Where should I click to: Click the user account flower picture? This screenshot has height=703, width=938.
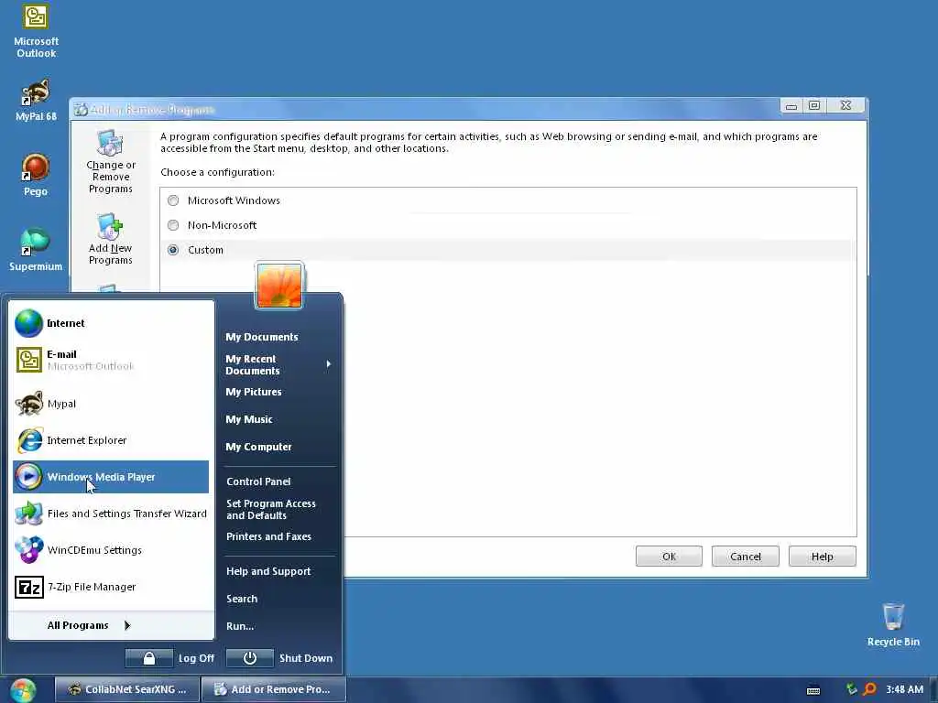(278, 286)
